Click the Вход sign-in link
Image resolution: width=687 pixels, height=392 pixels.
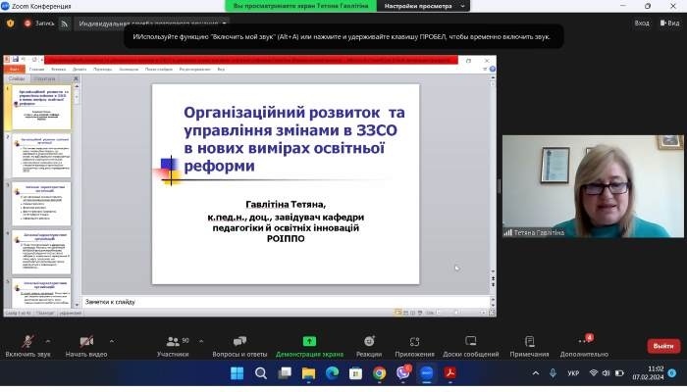pos(642,23)
